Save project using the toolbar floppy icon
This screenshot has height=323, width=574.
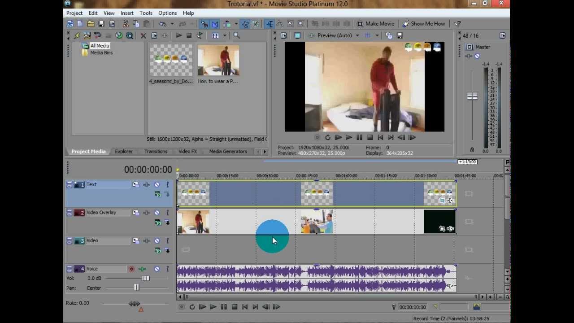coord(101,24)
